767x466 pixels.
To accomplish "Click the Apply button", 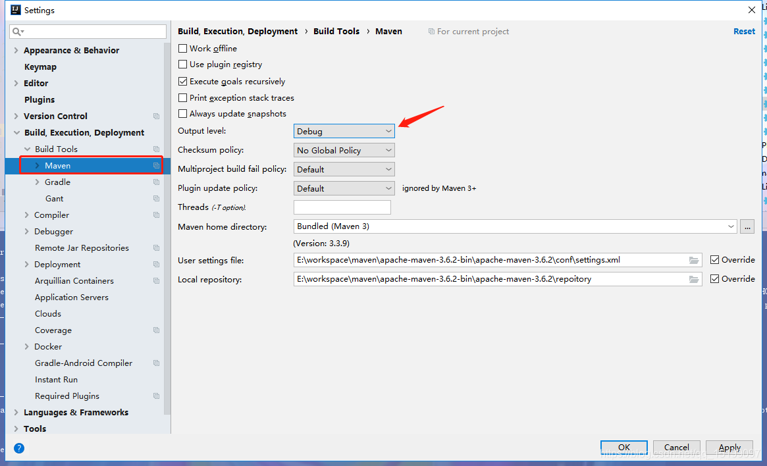I will click(729, 447).
